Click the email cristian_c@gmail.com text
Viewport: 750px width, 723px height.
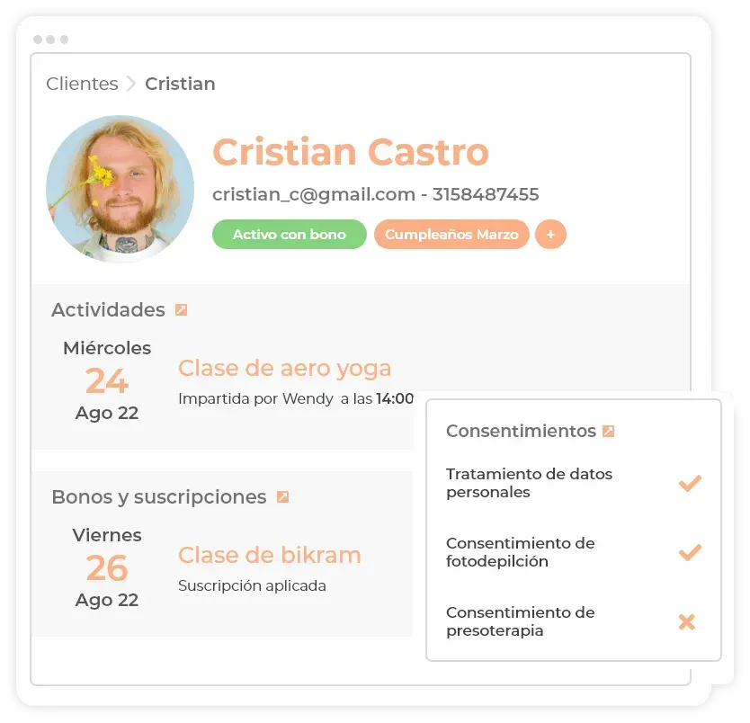point(314,194)
